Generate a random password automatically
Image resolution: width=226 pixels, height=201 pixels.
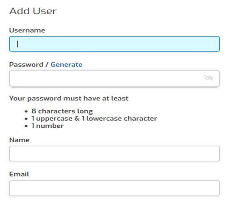pos(66,65)
